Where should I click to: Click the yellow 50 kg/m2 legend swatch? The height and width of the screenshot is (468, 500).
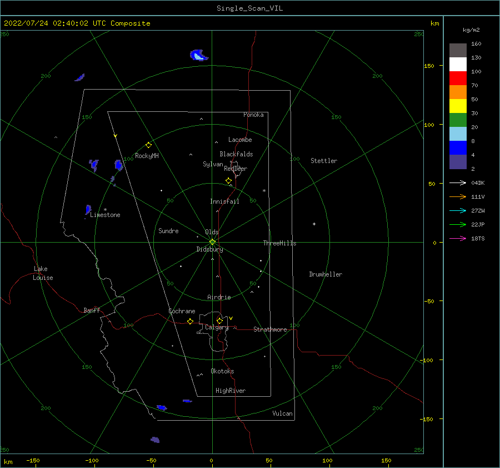tap(458, 106)
